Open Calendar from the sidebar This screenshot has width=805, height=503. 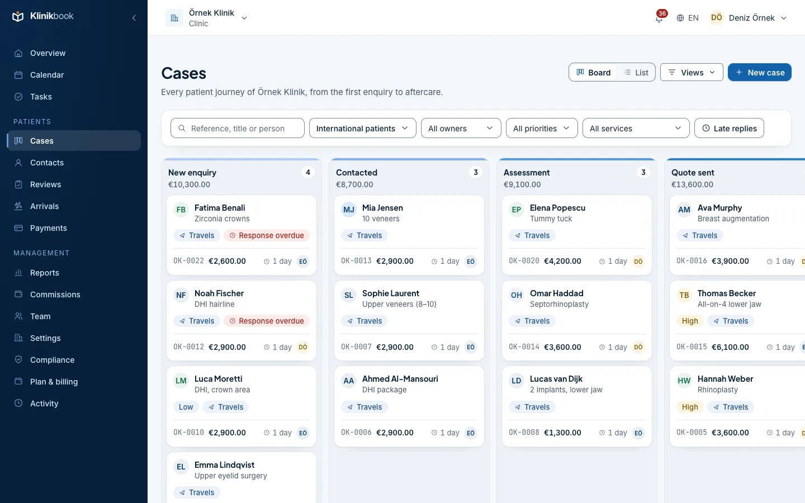click(74, 75)
